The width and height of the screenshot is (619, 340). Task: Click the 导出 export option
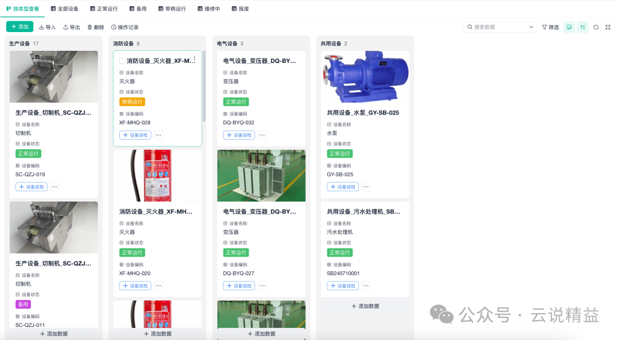(72, 27)
